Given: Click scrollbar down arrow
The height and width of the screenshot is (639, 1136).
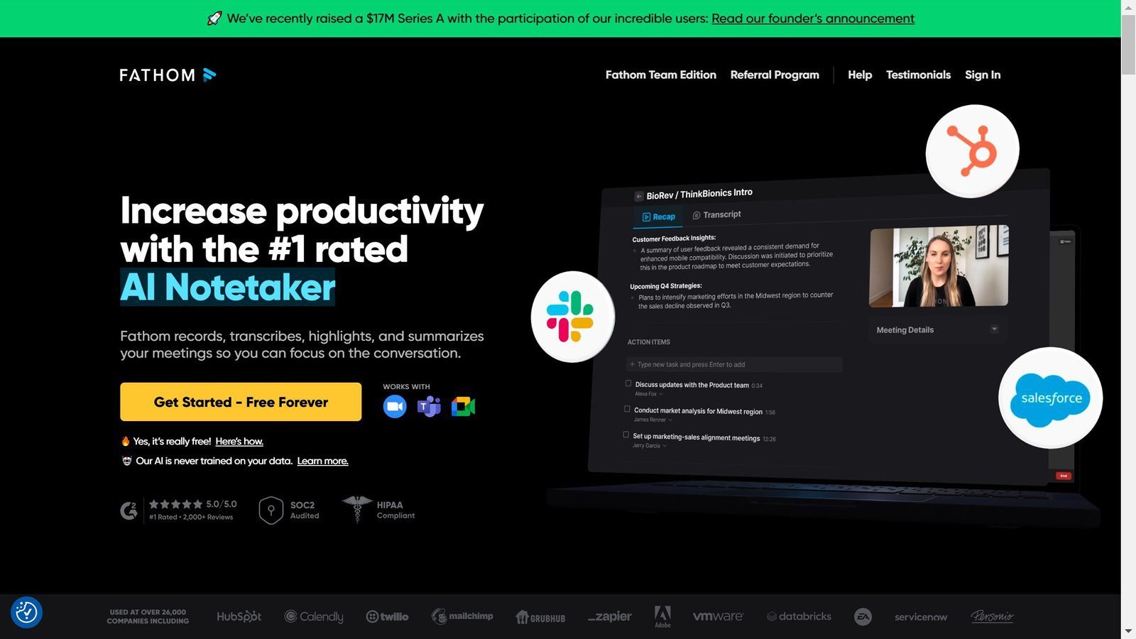Looking at the screenshot, I should (1128, 631).
